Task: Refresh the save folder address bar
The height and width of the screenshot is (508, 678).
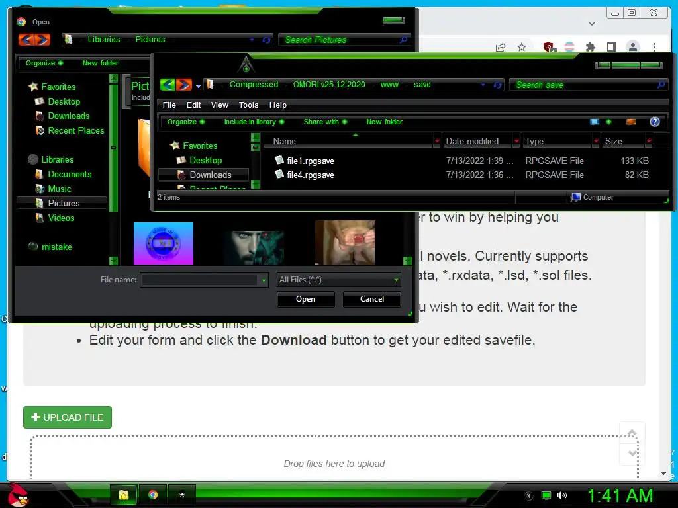Action: (497, 85)
